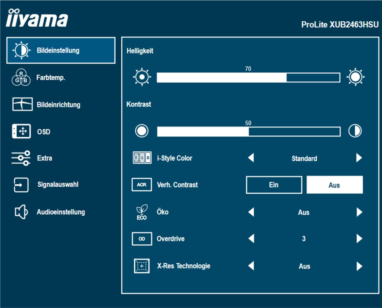Click the X-Res Technologie value Aus
The height and width of the screenshot is (308, 382).
304,266
